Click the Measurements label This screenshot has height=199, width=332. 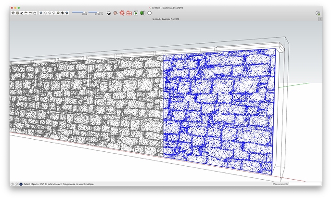pyautogui.click(x=281, y=184)
